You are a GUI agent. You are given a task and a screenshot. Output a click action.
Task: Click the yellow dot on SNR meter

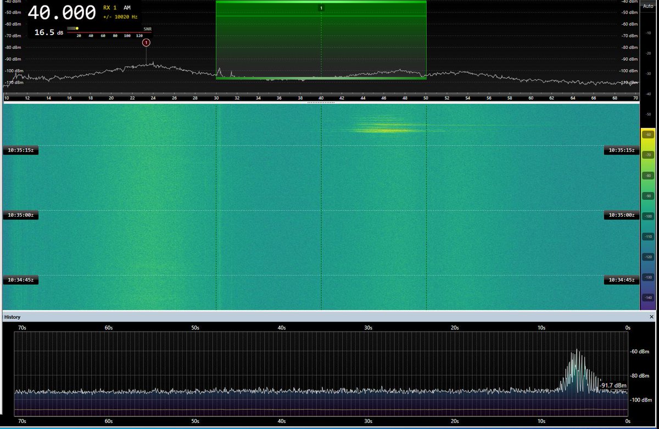[x=77, y=29]
